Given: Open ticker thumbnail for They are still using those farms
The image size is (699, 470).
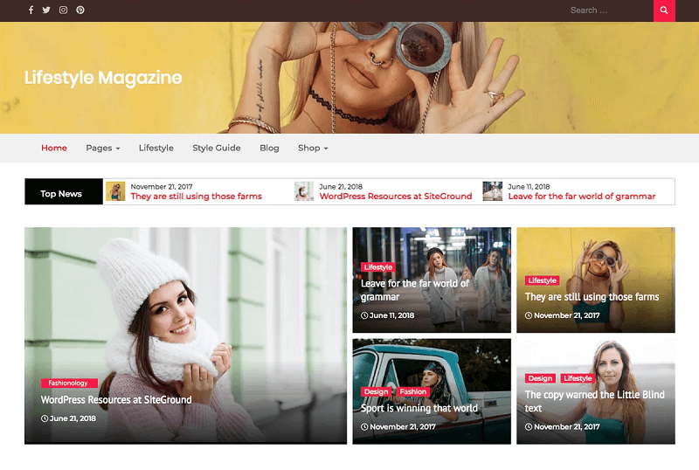Looking at the screenshot, I should (115, 191).
